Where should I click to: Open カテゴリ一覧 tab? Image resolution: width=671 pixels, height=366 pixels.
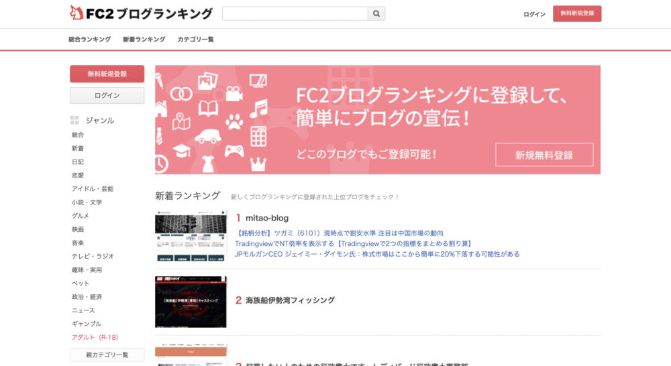coord(195,40)
